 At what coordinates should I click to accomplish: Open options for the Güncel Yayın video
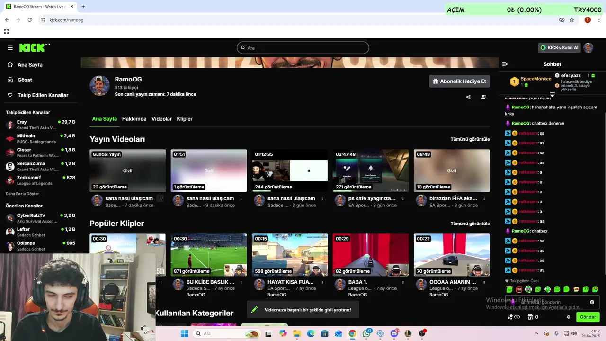pos(160,198)
